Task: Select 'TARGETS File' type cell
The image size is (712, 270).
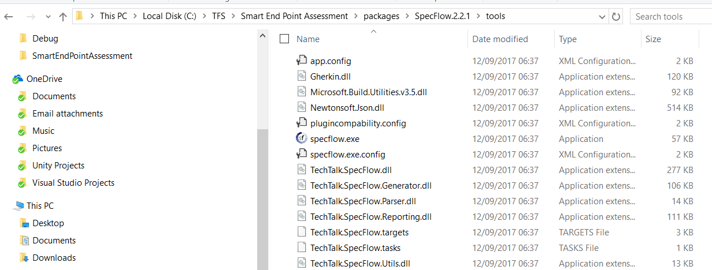Action: (584, 232)
